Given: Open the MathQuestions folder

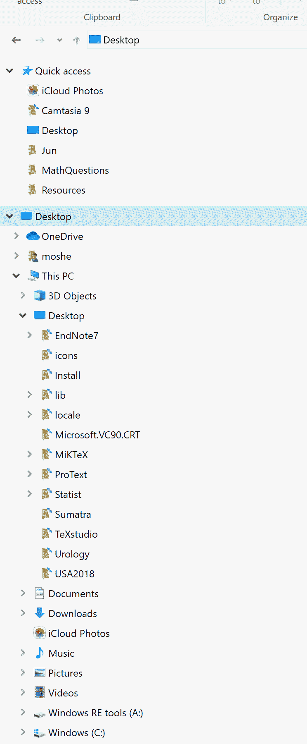Looking at the screenshot, I should [76, 170].
